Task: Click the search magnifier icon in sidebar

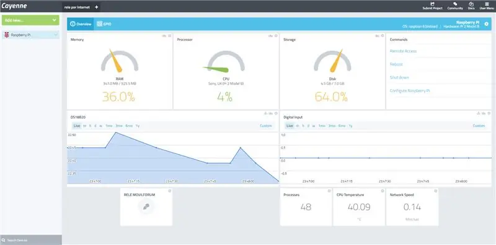Action: 4,240
